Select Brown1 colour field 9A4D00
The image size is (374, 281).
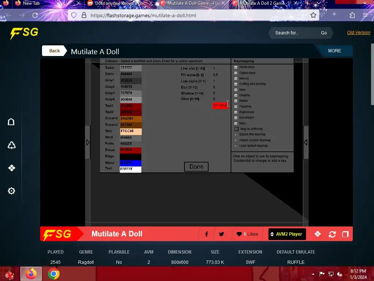coord(131,119)
